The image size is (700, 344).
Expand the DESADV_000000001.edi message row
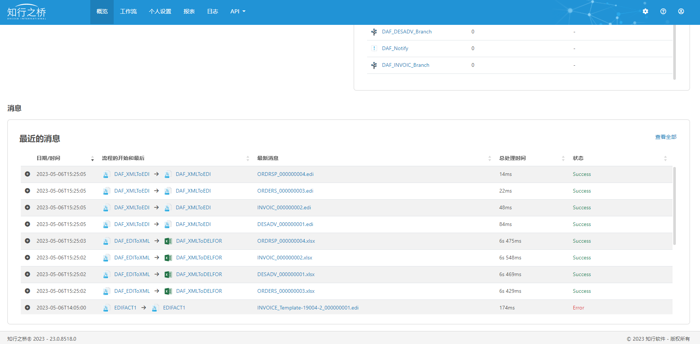(27, 224)
